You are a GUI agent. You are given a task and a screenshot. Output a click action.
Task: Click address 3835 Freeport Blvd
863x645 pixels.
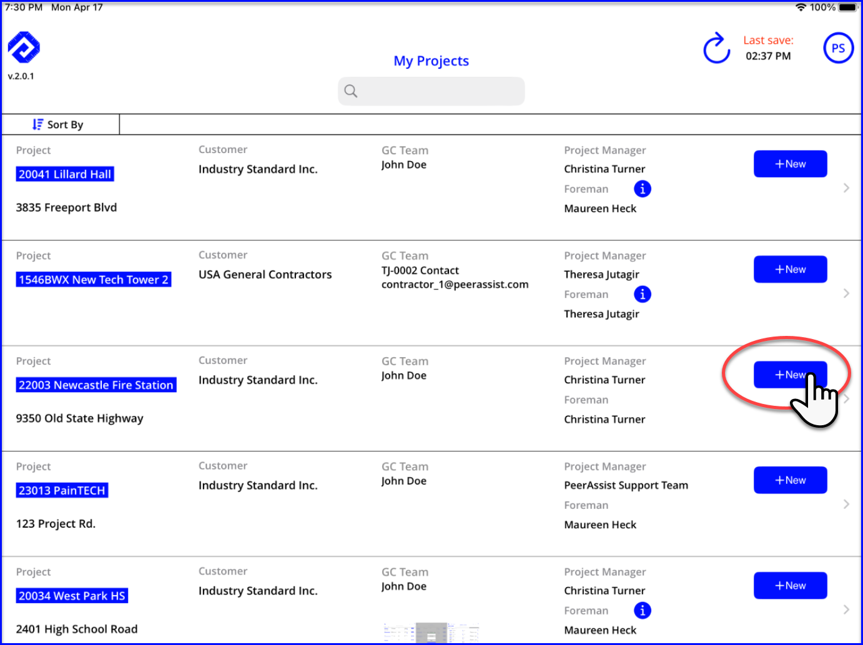coord(66,207)
